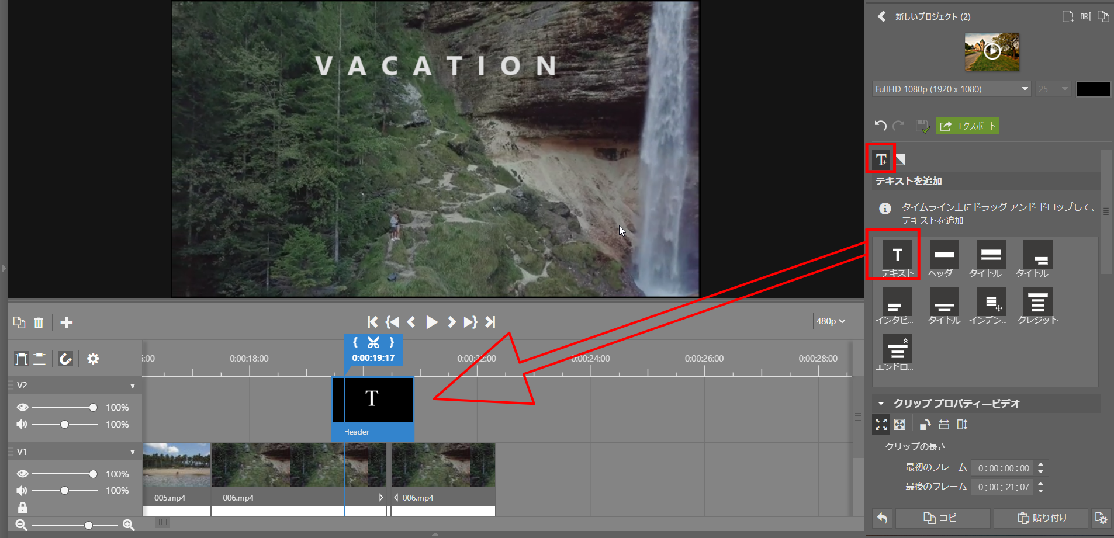Select the テキスト text preset

(897, 259)
